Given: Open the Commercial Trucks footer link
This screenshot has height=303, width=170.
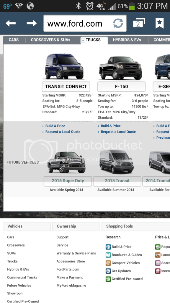Looking at the screenshot, I should pos(22,278).
